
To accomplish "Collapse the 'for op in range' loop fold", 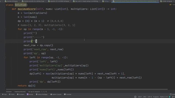I will tap(5, 29).
